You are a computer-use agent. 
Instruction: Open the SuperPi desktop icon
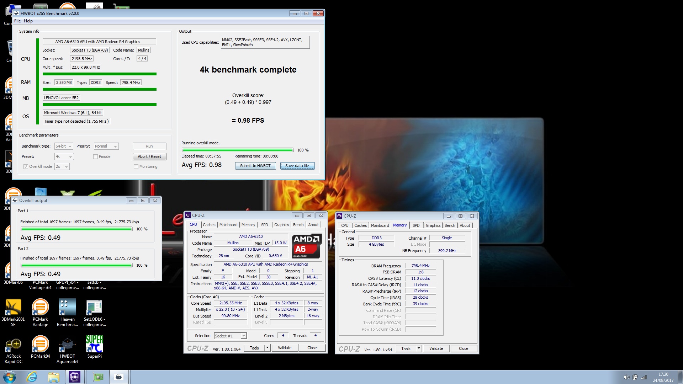pyautogui.click(x=94, y=347)
